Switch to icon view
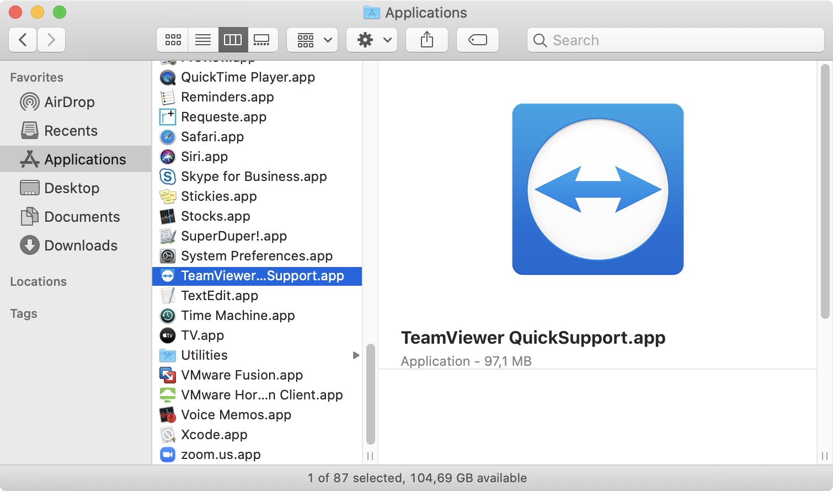This screenshot has height=491, width=833. tap(173, 40)
